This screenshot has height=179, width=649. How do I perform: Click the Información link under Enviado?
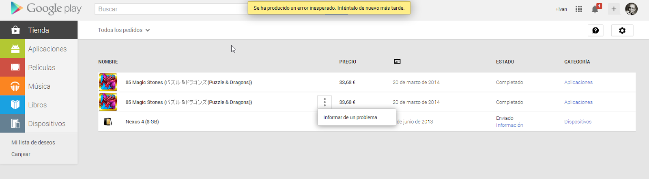pos(509,125)
